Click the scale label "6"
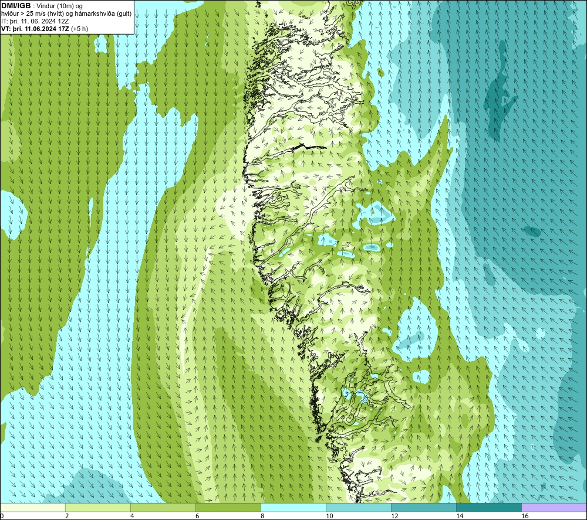Viewport: 587px width, 520px height. click(x=197, y=516)
